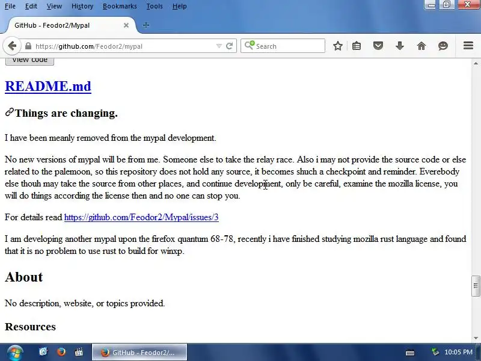Click the Resources heading
481x361 pixels.
[x=31, y=327]
